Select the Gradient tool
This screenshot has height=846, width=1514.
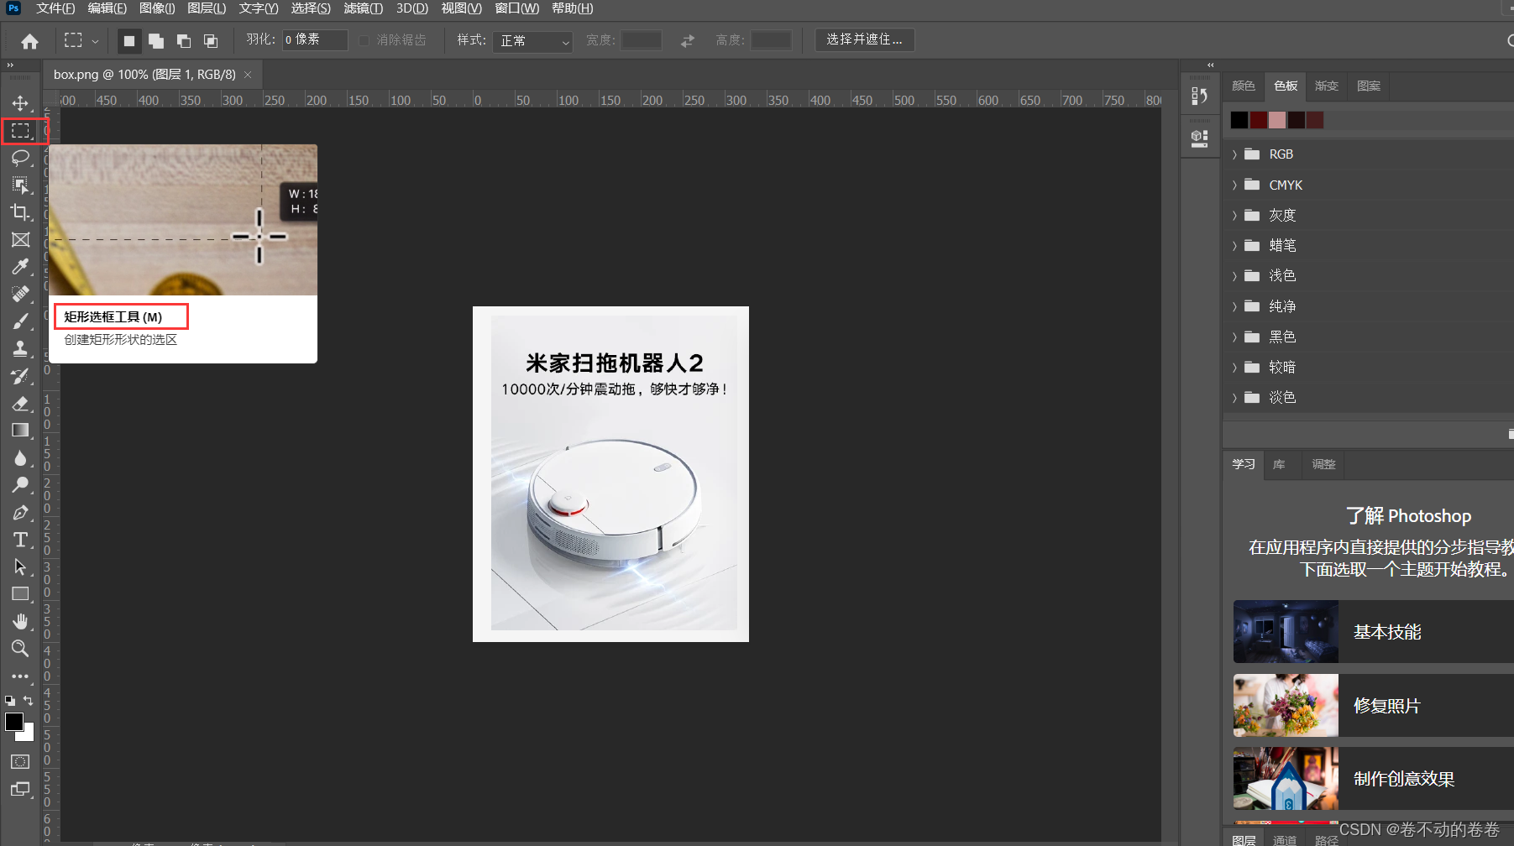[x=20, y=431]
